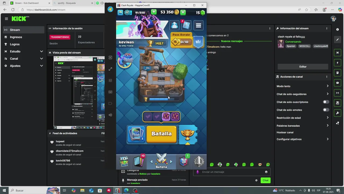Click the emulator exit arrow icon
The width and height of the screenshot is (344, 194).
[x=110, y=58]
